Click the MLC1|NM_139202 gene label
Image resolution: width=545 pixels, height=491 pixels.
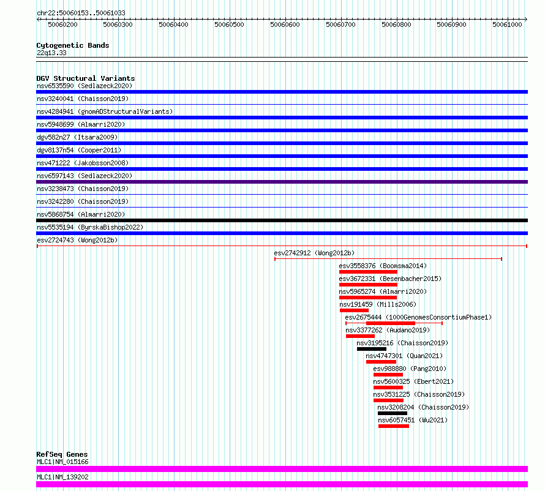62,477
